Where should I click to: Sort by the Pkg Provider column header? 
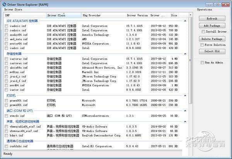coord(103,15)
